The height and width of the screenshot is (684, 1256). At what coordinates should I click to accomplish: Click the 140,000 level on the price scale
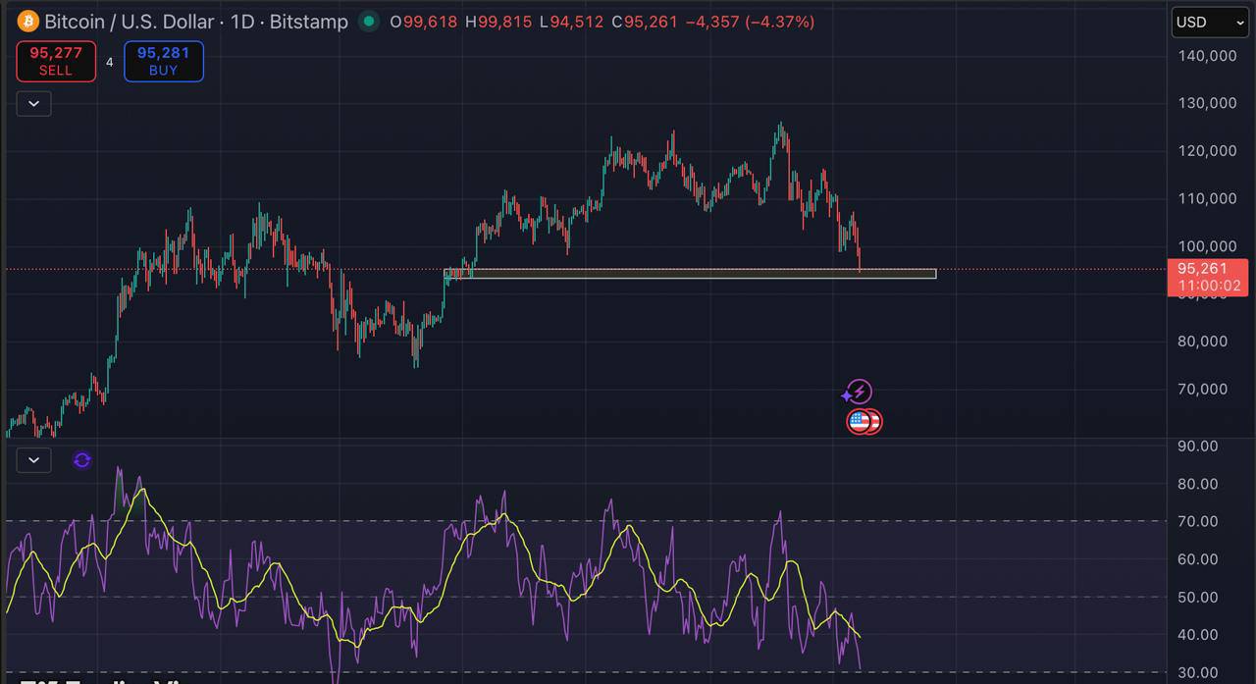[1207, 56]
